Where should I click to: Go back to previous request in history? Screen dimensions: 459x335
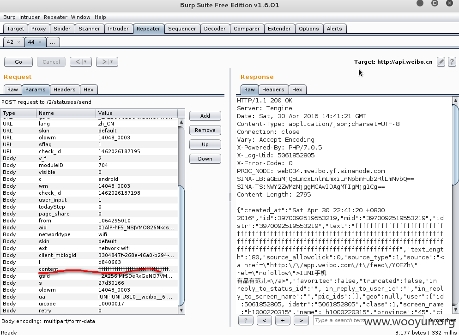[77, 62]
